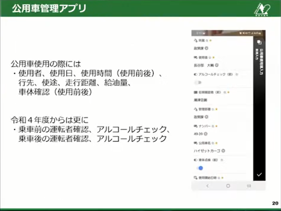Tap the 公用車名 field icon
Screen dimensions: 281x211
pos(196,143)
